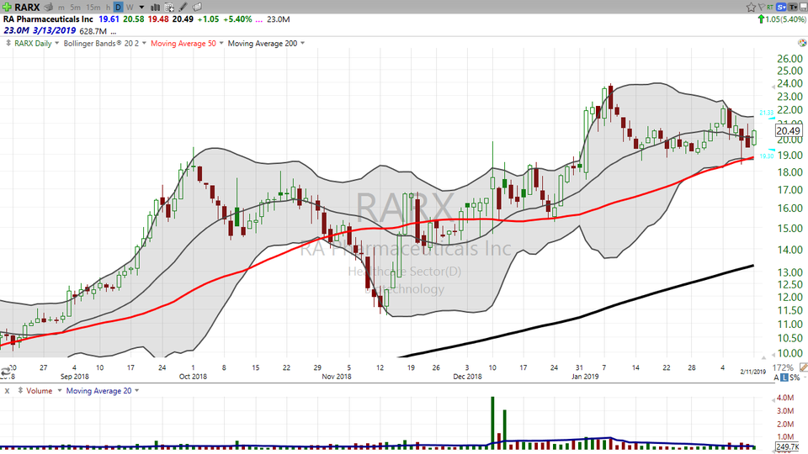Click the color palette icon

[803, 43]
